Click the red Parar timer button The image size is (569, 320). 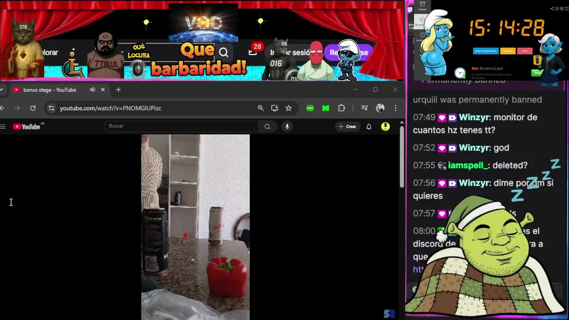[525, 51]
